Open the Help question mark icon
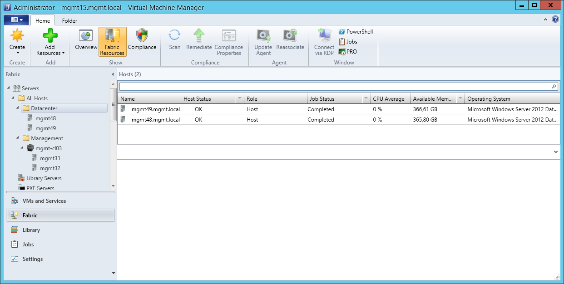The height and width of the screenshot is (284, 564). coord(555,20)
